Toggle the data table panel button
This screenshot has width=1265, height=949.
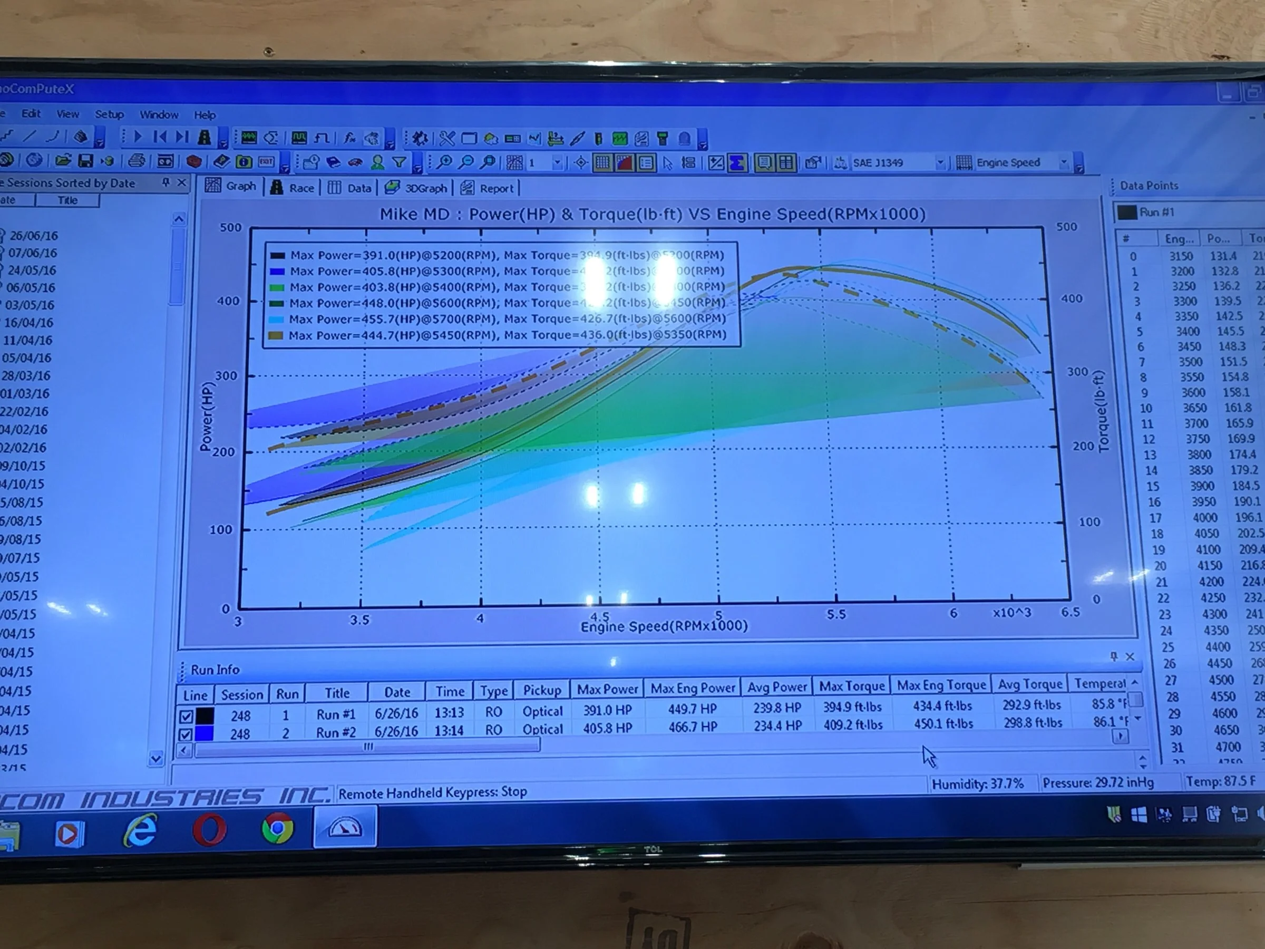point(786,163)
